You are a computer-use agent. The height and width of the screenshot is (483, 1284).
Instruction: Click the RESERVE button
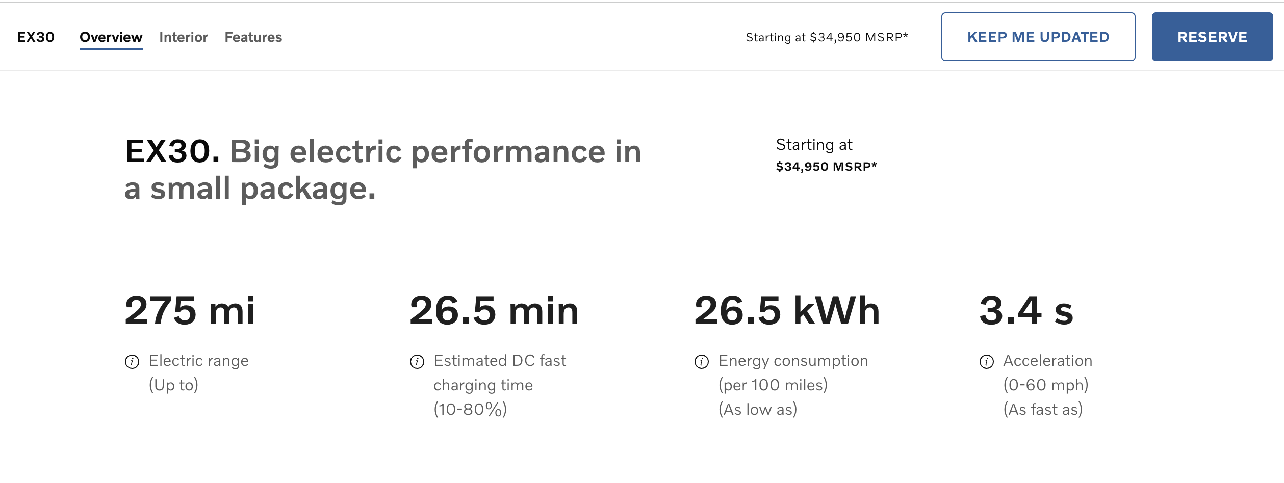[x=1212, y=37]
